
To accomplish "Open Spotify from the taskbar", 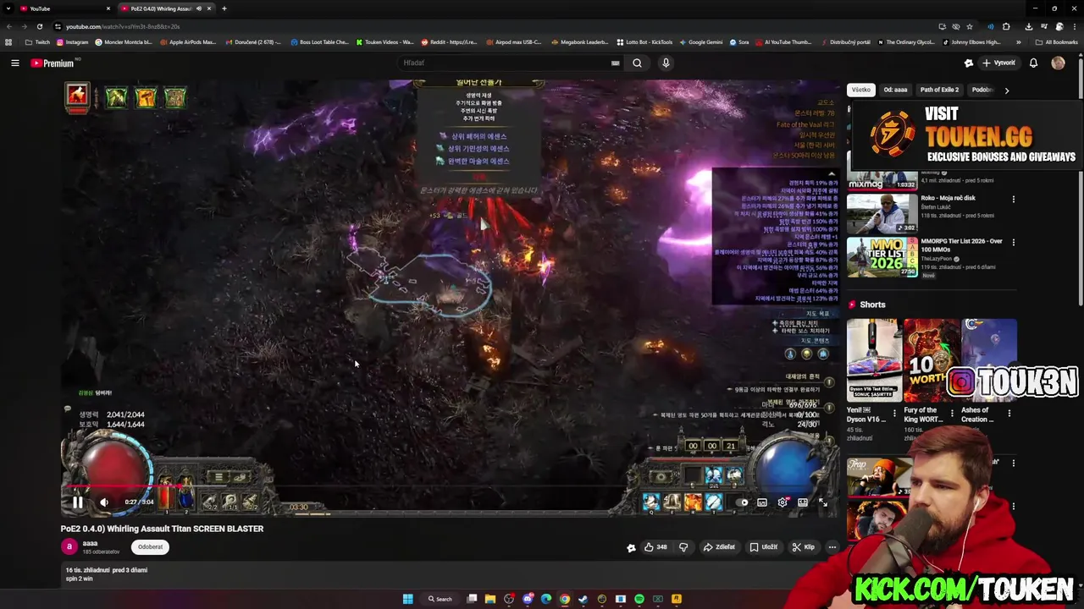I will (639, 599).
